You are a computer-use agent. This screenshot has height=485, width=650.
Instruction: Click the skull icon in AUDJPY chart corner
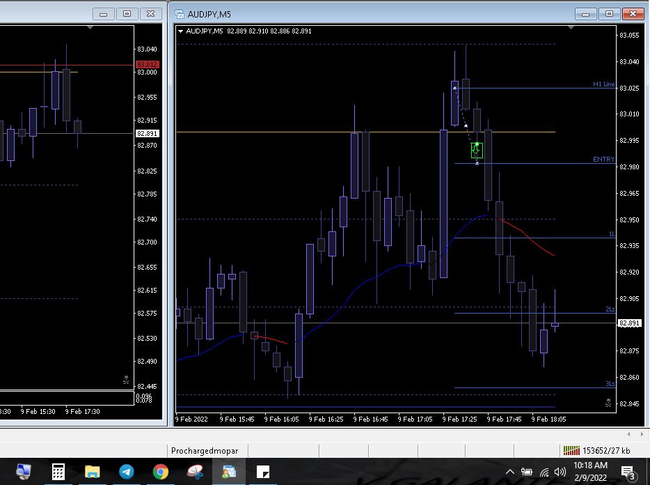click(608, 402)
